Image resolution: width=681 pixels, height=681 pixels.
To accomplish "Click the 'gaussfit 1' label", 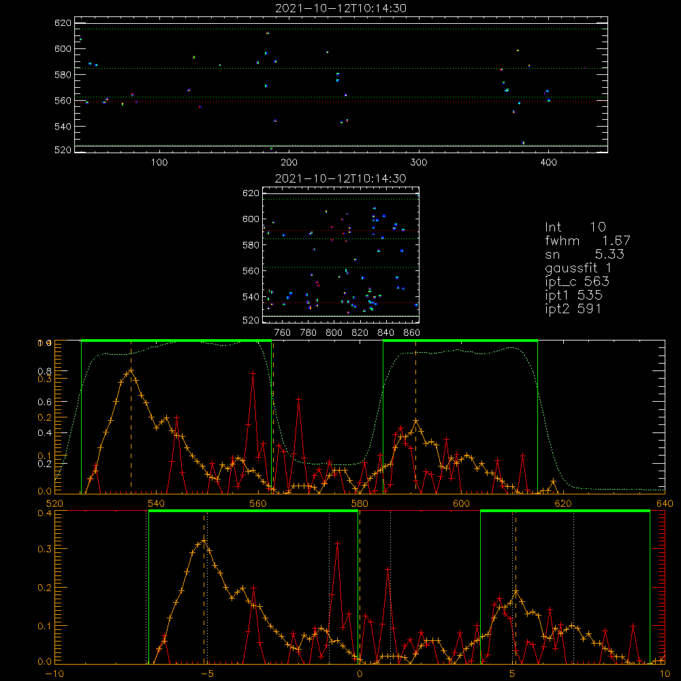I will [x=578, y=268].
